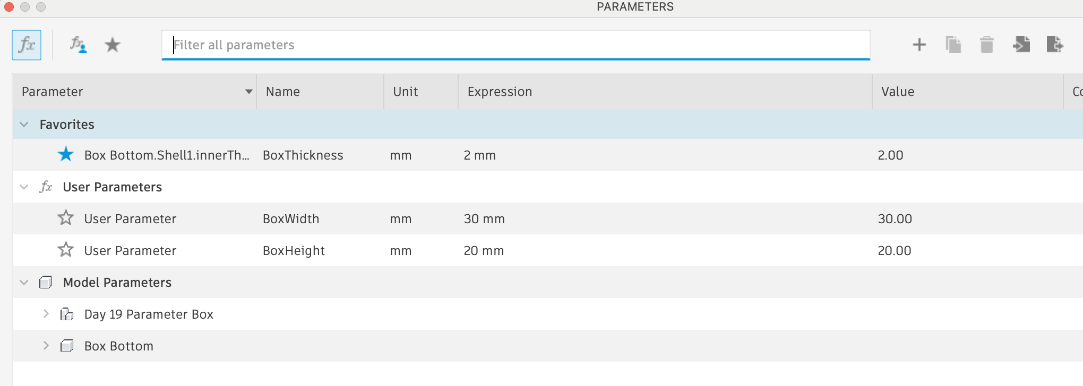Click the copy parameter icon
1083x386 pixels.
click(x=953, y=45)
